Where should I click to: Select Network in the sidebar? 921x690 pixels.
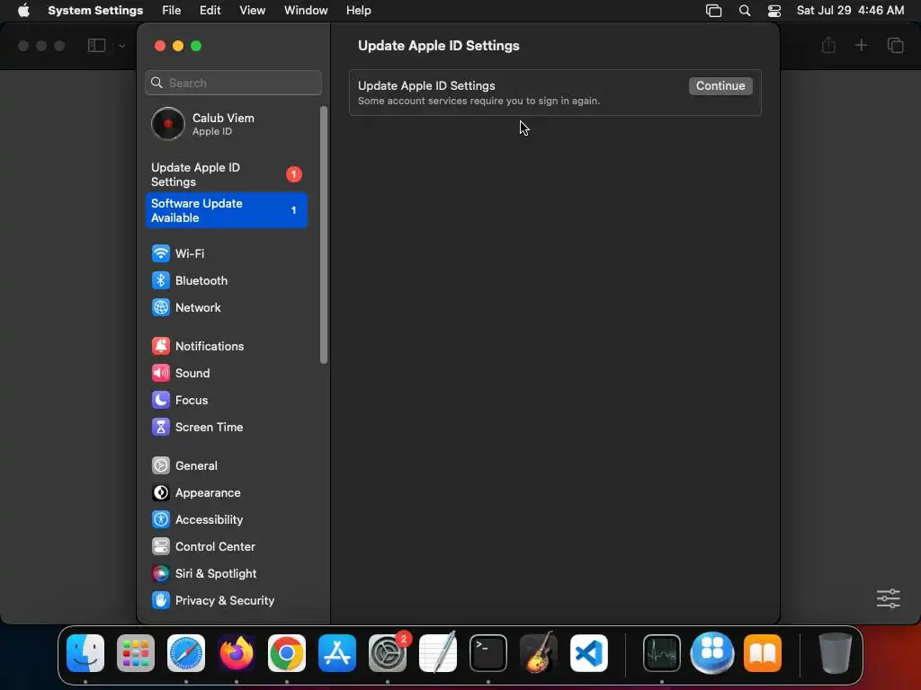[226, 307]
